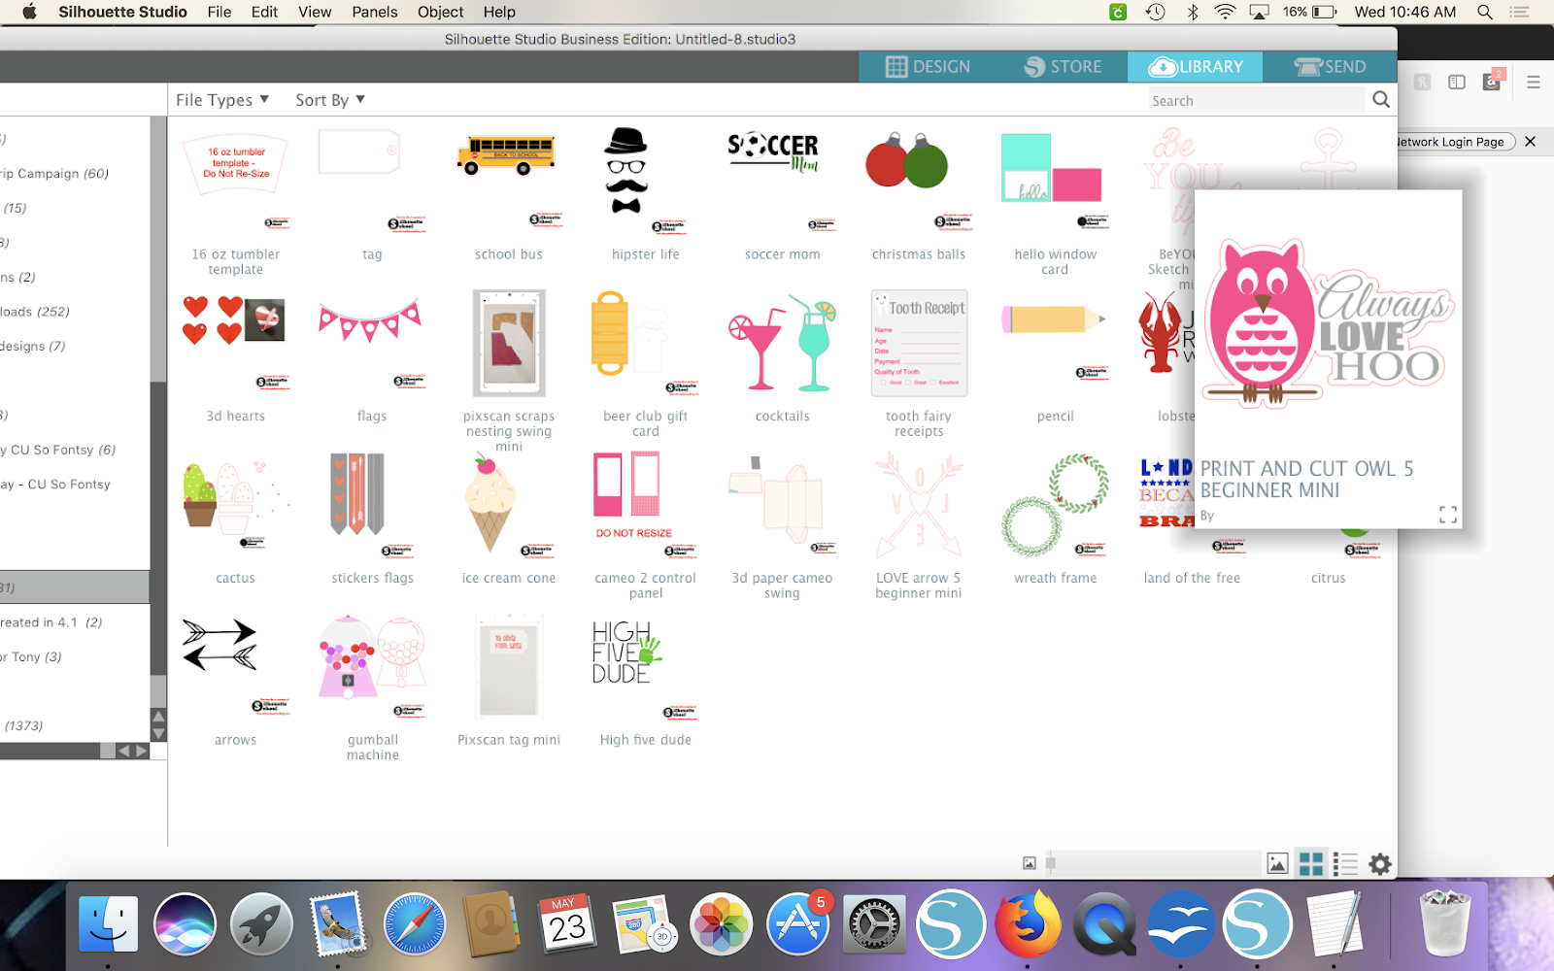
Task: Expand the owl preview to full size
Action: click(1448, 515)
